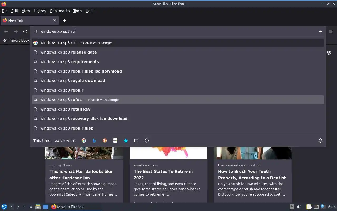337x211 pixels.
Task: Click show desktop taskbar icon
Action: (46, 207)
